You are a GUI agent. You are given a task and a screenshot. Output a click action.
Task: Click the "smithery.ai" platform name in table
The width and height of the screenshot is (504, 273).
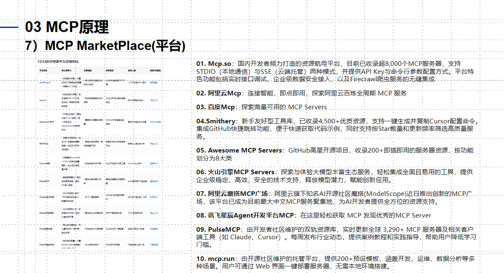pos(45,83)
